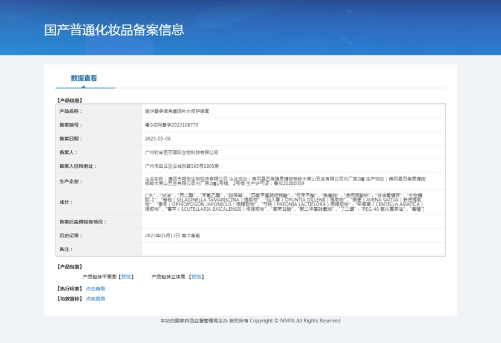Preview the 产品包装平面图 image
The width and height of the screenshot is (501, 343).
[x=126, y=277]
